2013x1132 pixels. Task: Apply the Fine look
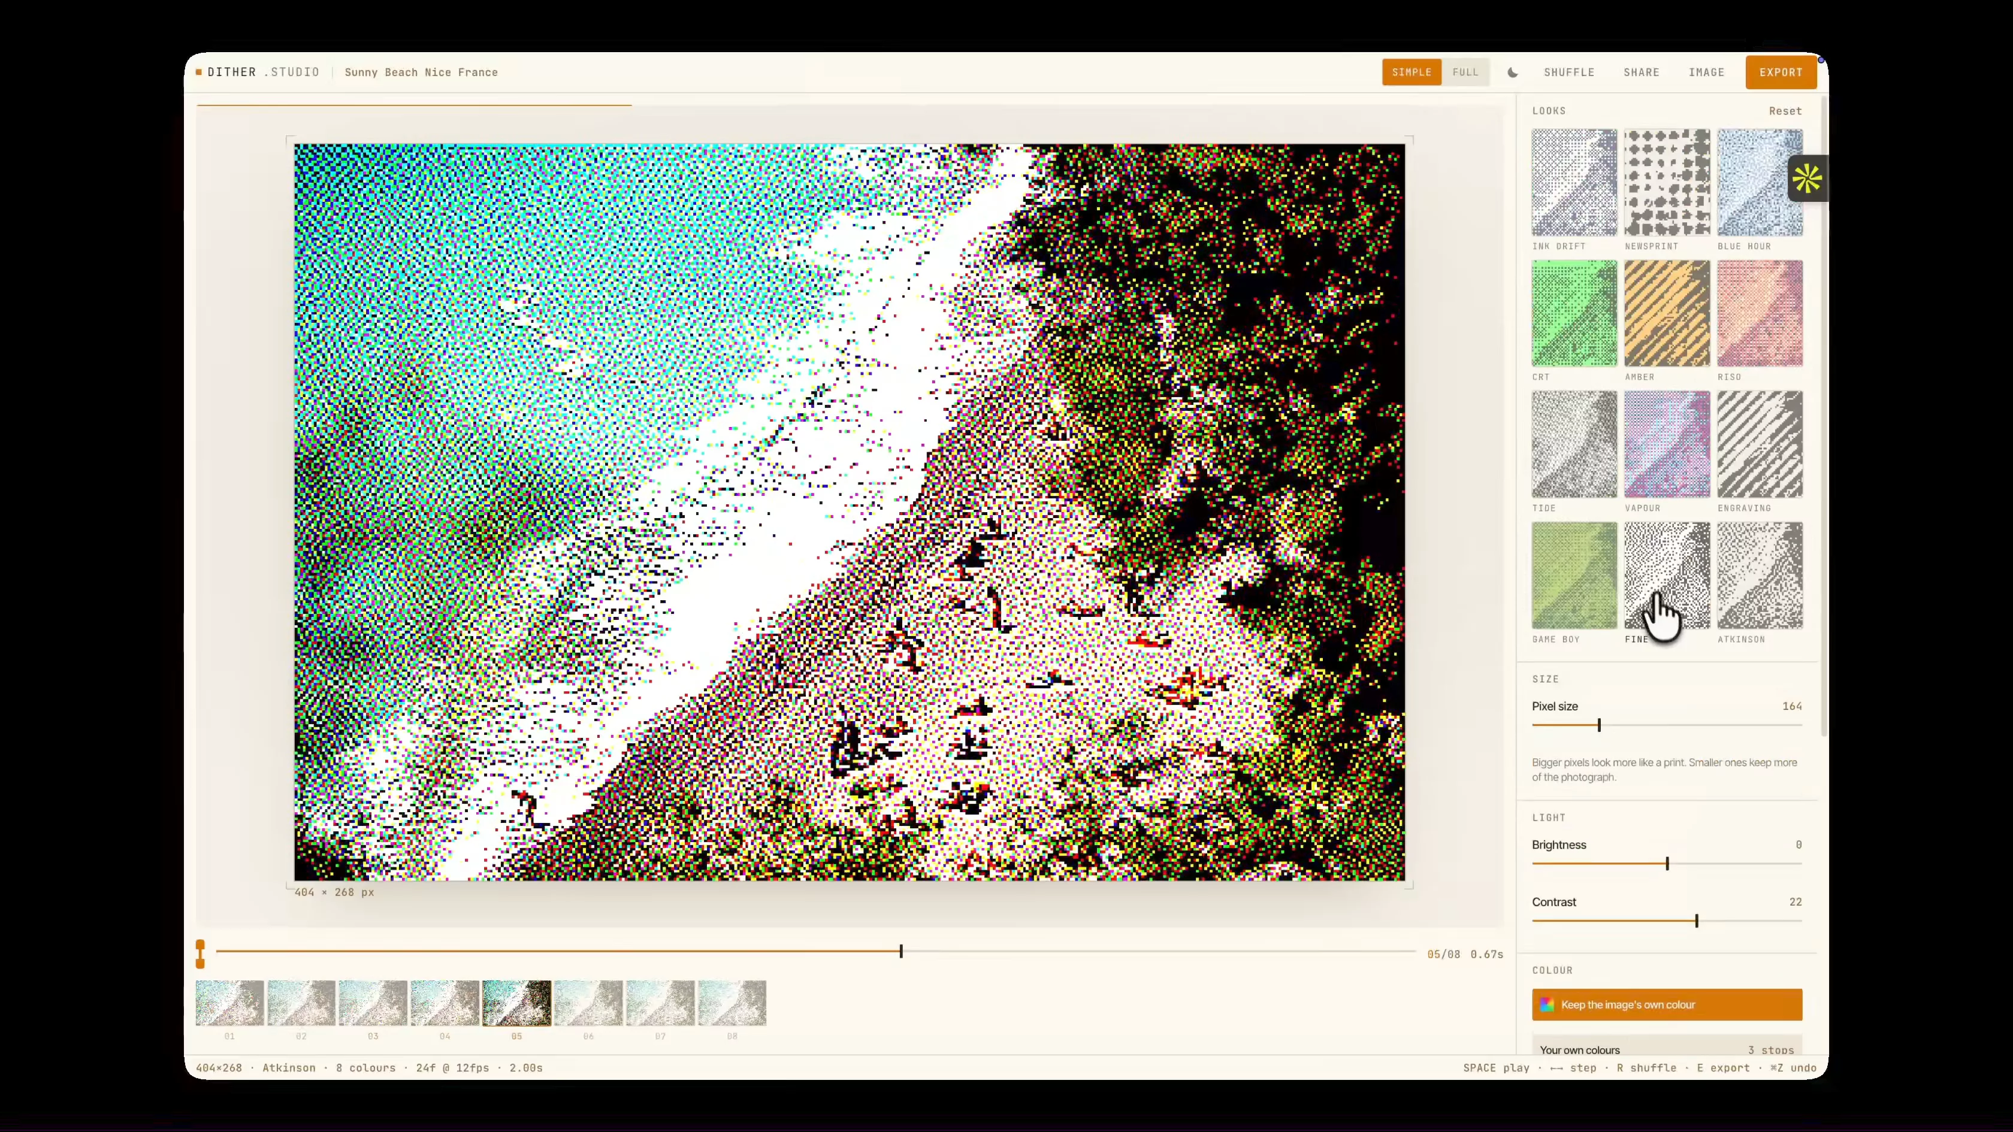[x=1667, y=576]
